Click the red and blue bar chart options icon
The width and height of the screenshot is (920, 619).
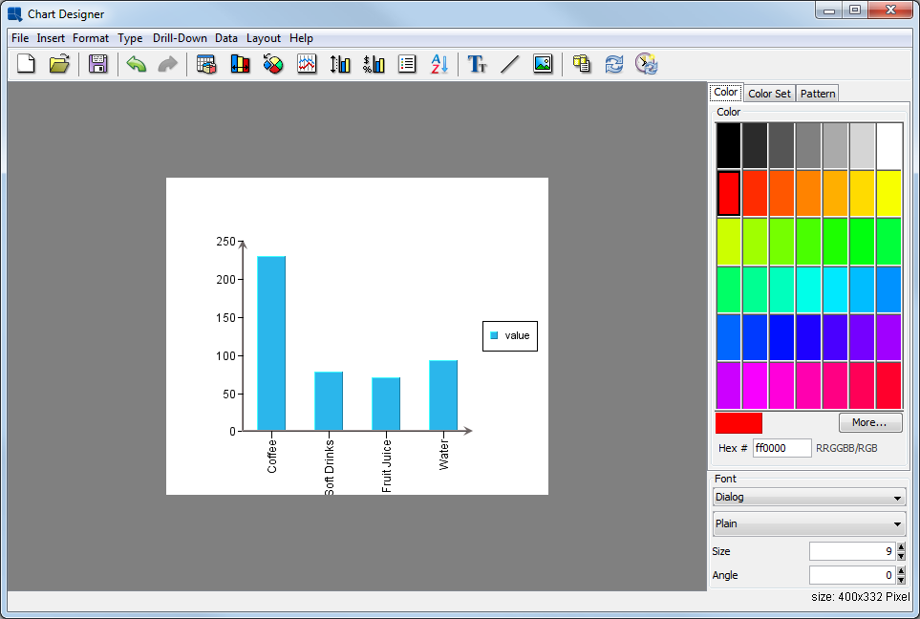240,63
